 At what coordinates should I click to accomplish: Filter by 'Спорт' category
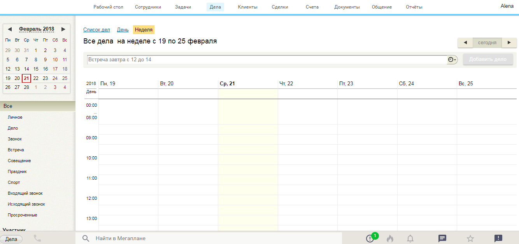click(14, 182)
